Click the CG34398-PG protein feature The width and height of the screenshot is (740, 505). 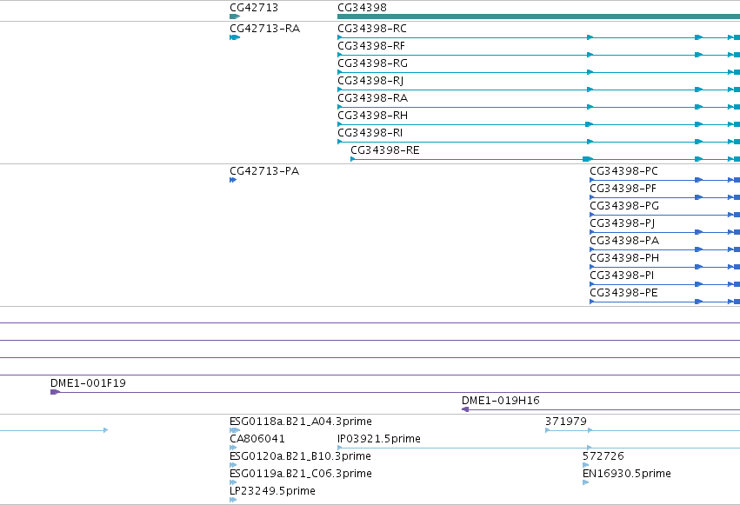pos(624,206)
